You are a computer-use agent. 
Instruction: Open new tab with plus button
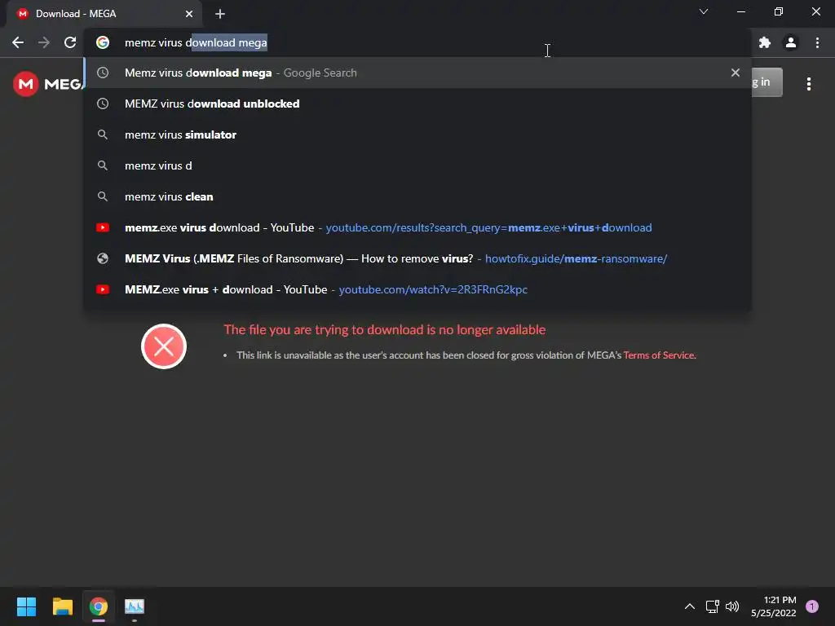click(220, 14)
